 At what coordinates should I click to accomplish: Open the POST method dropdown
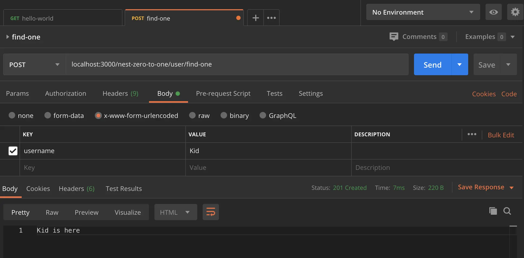tap(34, 65)
